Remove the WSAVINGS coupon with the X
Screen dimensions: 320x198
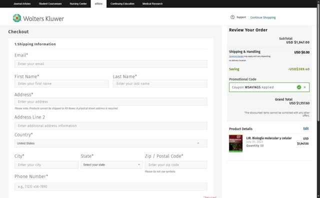pos(304,87)
